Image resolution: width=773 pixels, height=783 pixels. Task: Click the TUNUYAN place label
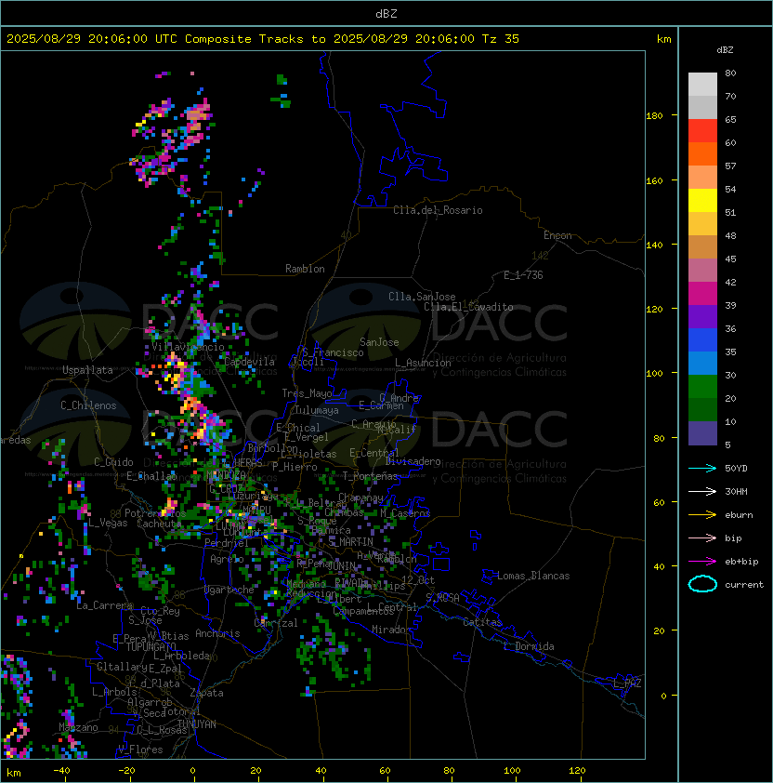click(x=197, y=724)
